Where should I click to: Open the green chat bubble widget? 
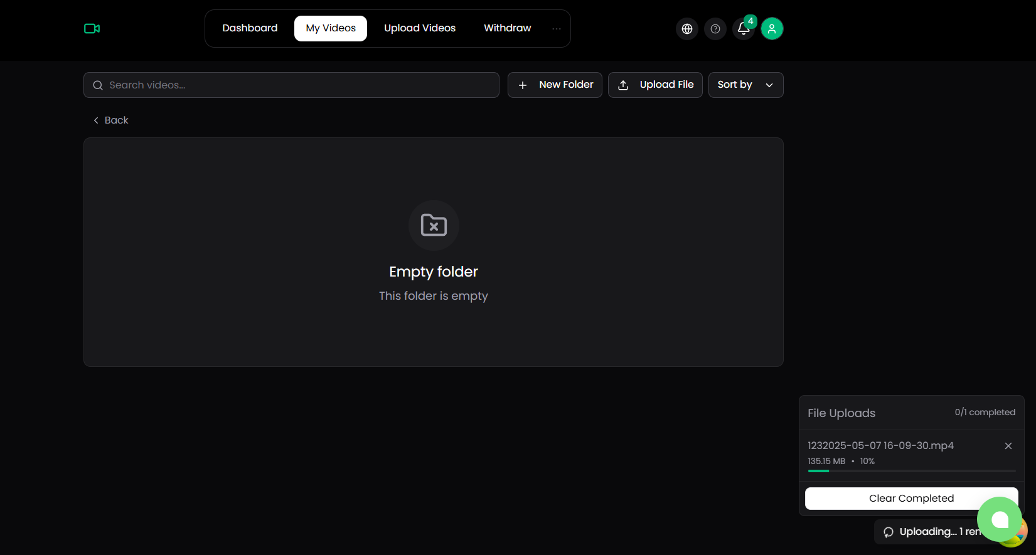[999, 519]
